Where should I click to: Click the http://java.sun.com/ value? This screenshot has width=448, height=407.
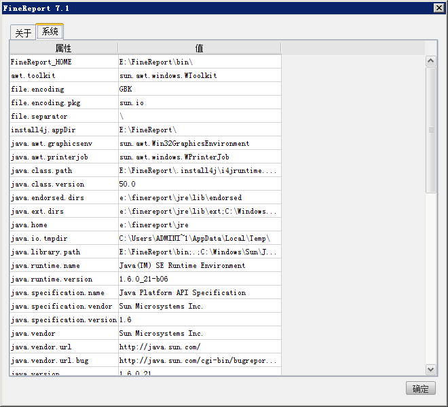coord(200,347)
